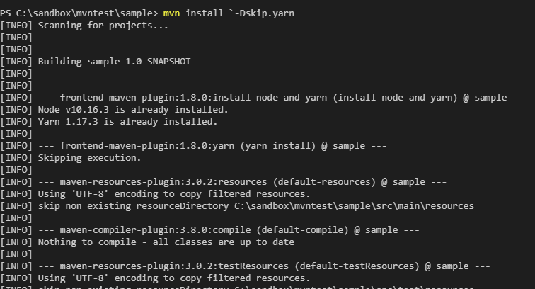The height and width of the screenshot is (289, 535).
Task: Click the Skipping execution message
Action: point(89,158)
